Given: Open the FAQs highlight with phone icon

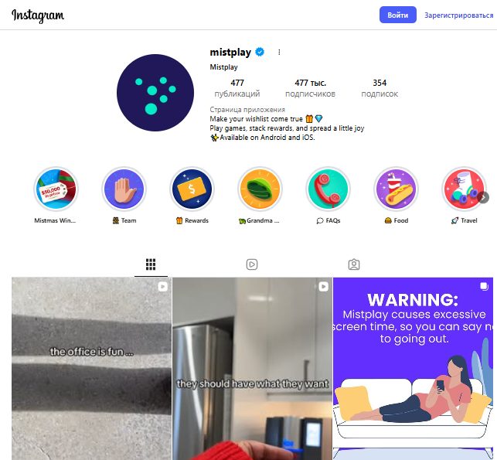Looking at the screenshot, I should pyautogui.click(x=328, y=189).
